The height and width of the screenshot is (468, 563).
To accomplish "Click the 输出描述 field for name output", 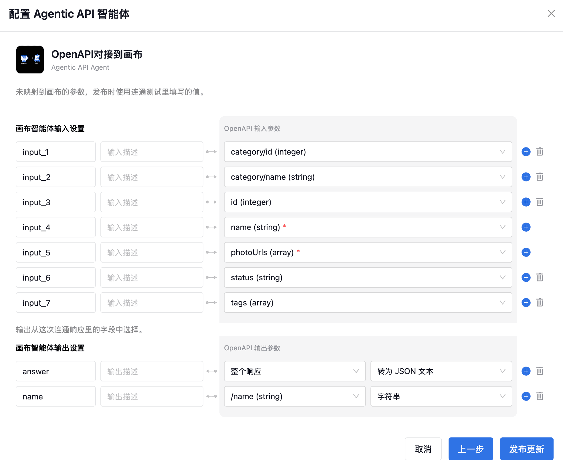I will pyautogui.click(x=152, y=396).
